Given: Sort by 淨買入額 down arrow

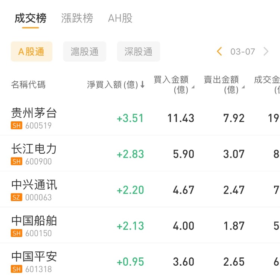Looking at the screenshot, I should click(142, 85).
